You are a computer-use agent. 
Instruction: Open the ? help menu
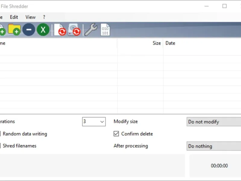[x=44, y=17]
